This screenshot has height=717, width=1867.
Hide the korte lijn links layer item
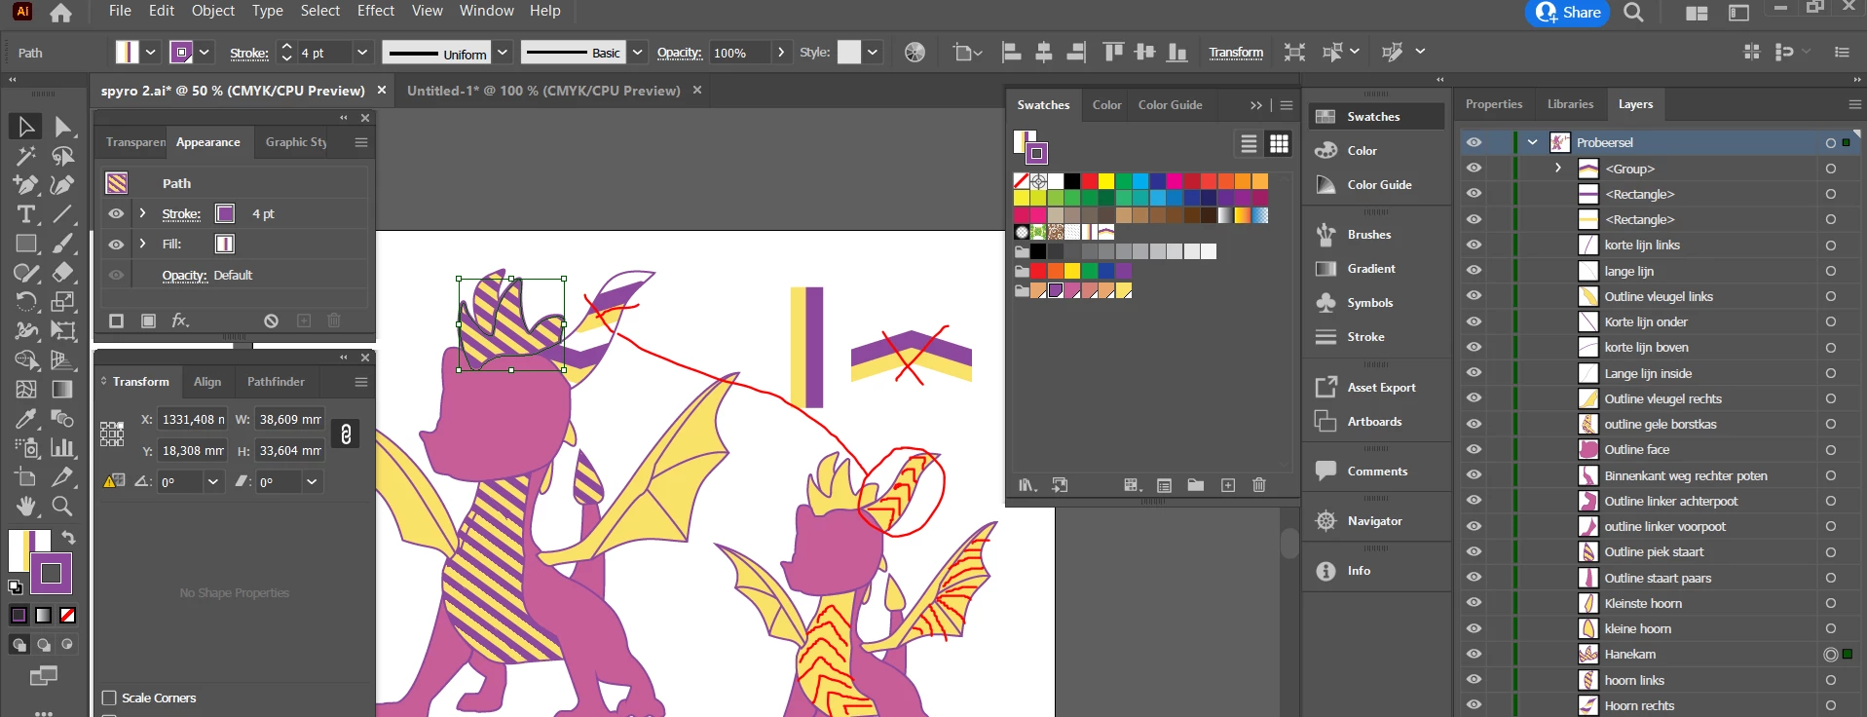1474,245
